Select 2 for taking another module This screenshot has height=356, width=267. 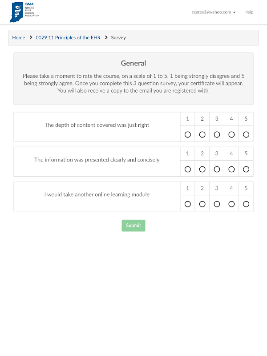click(x=202, y=204)
